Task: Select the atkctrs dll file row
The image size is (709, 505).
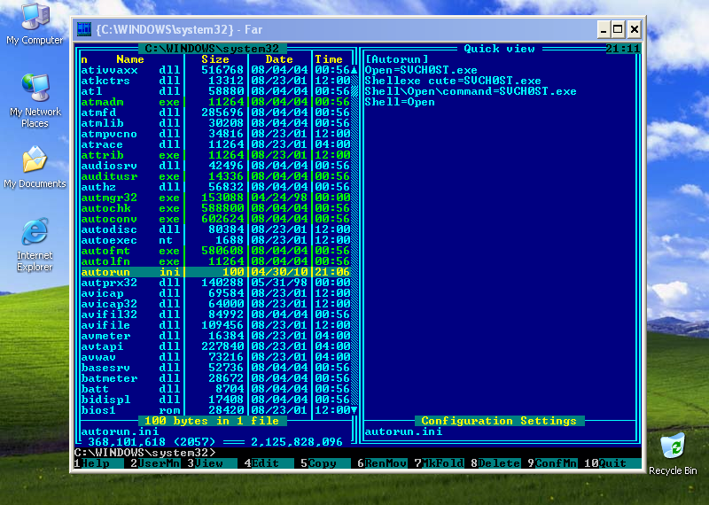Action: click(215, 81)
